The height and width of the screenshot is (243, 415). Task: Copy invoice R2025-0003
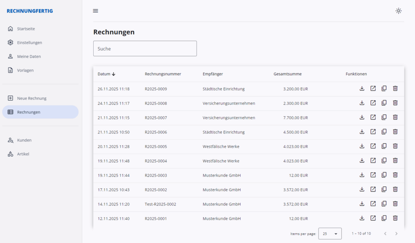384,175
